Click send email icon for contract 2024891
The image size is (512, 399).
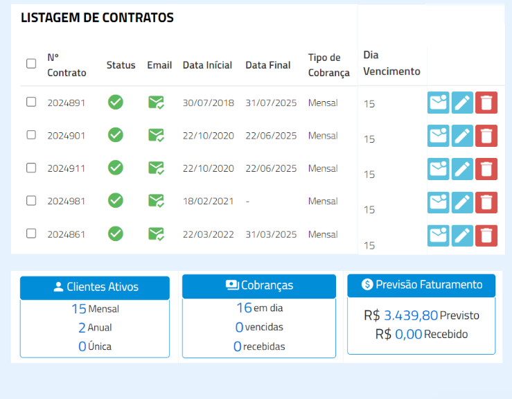(x=438, y=103)
